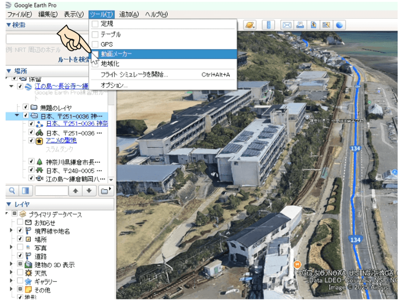Collapse the 検索 panel triangle
The width and height of the screenshot is (399, 300).
pyautogui.click(x=9, y=25)
